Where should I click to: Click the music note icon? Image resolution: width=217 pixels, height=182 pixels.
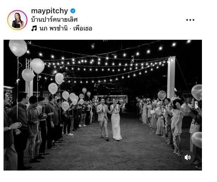(34, 28)
